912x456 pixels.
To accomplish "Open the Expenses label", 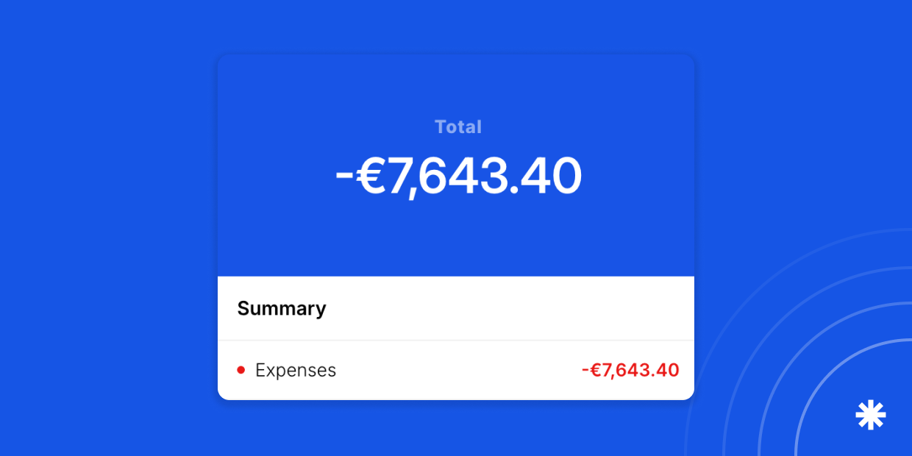I will [x=296, y=370].
